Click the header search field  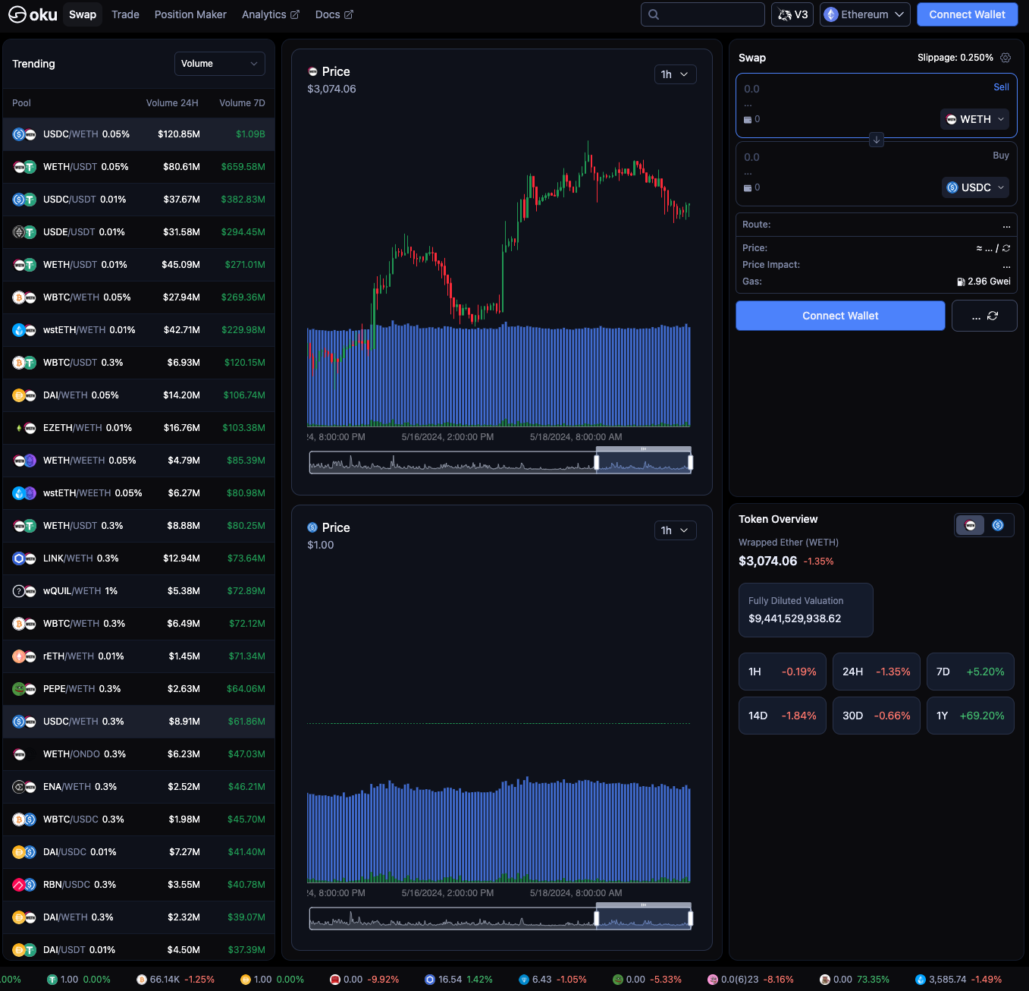(703, 14)
